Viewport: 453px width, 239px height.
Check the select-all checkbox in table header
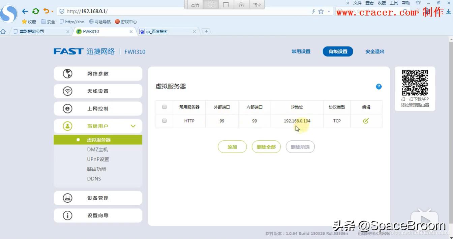point(164,107)
